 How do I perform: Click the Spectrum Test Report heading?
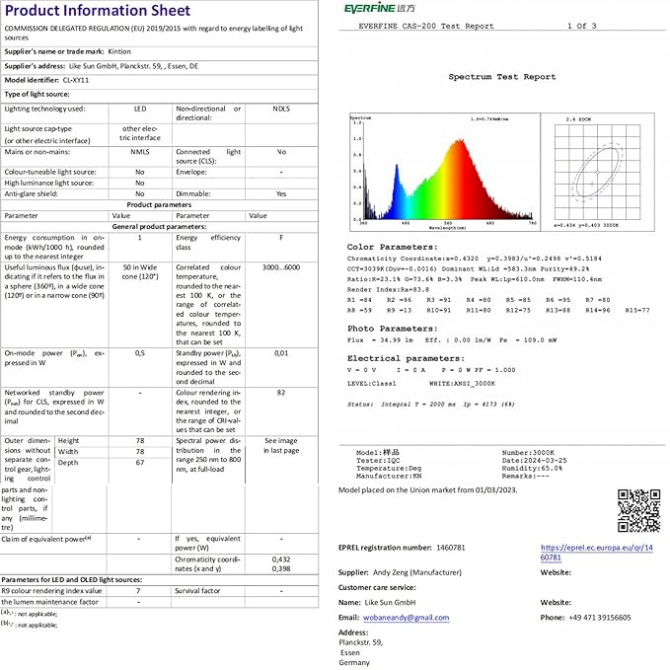coord(501,76)
